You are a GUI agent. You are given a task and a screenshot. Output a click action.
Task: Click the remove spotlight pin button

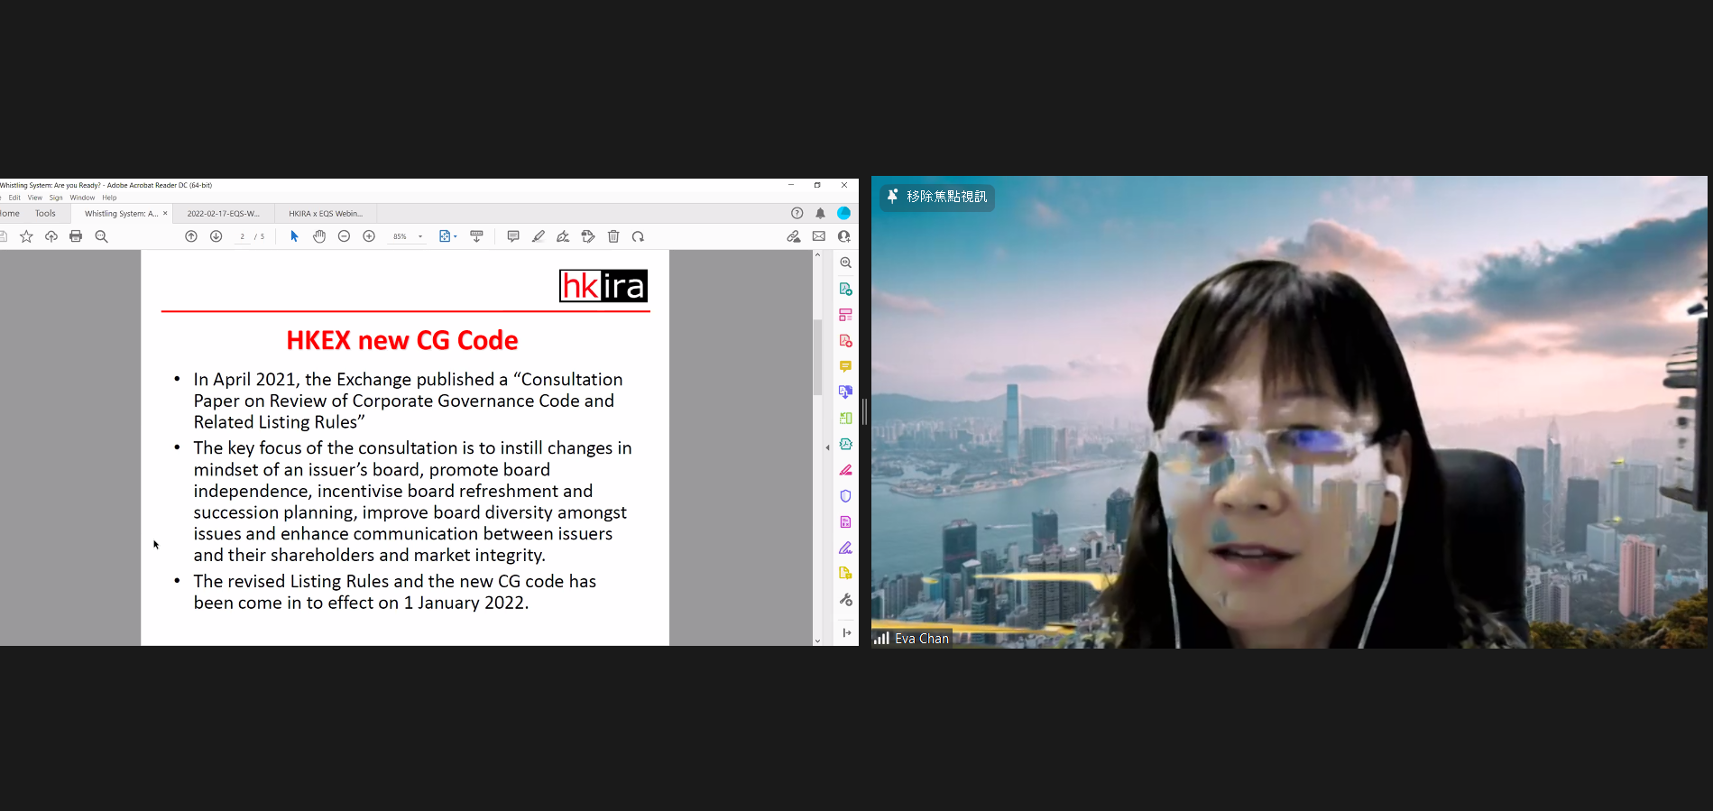937,197
